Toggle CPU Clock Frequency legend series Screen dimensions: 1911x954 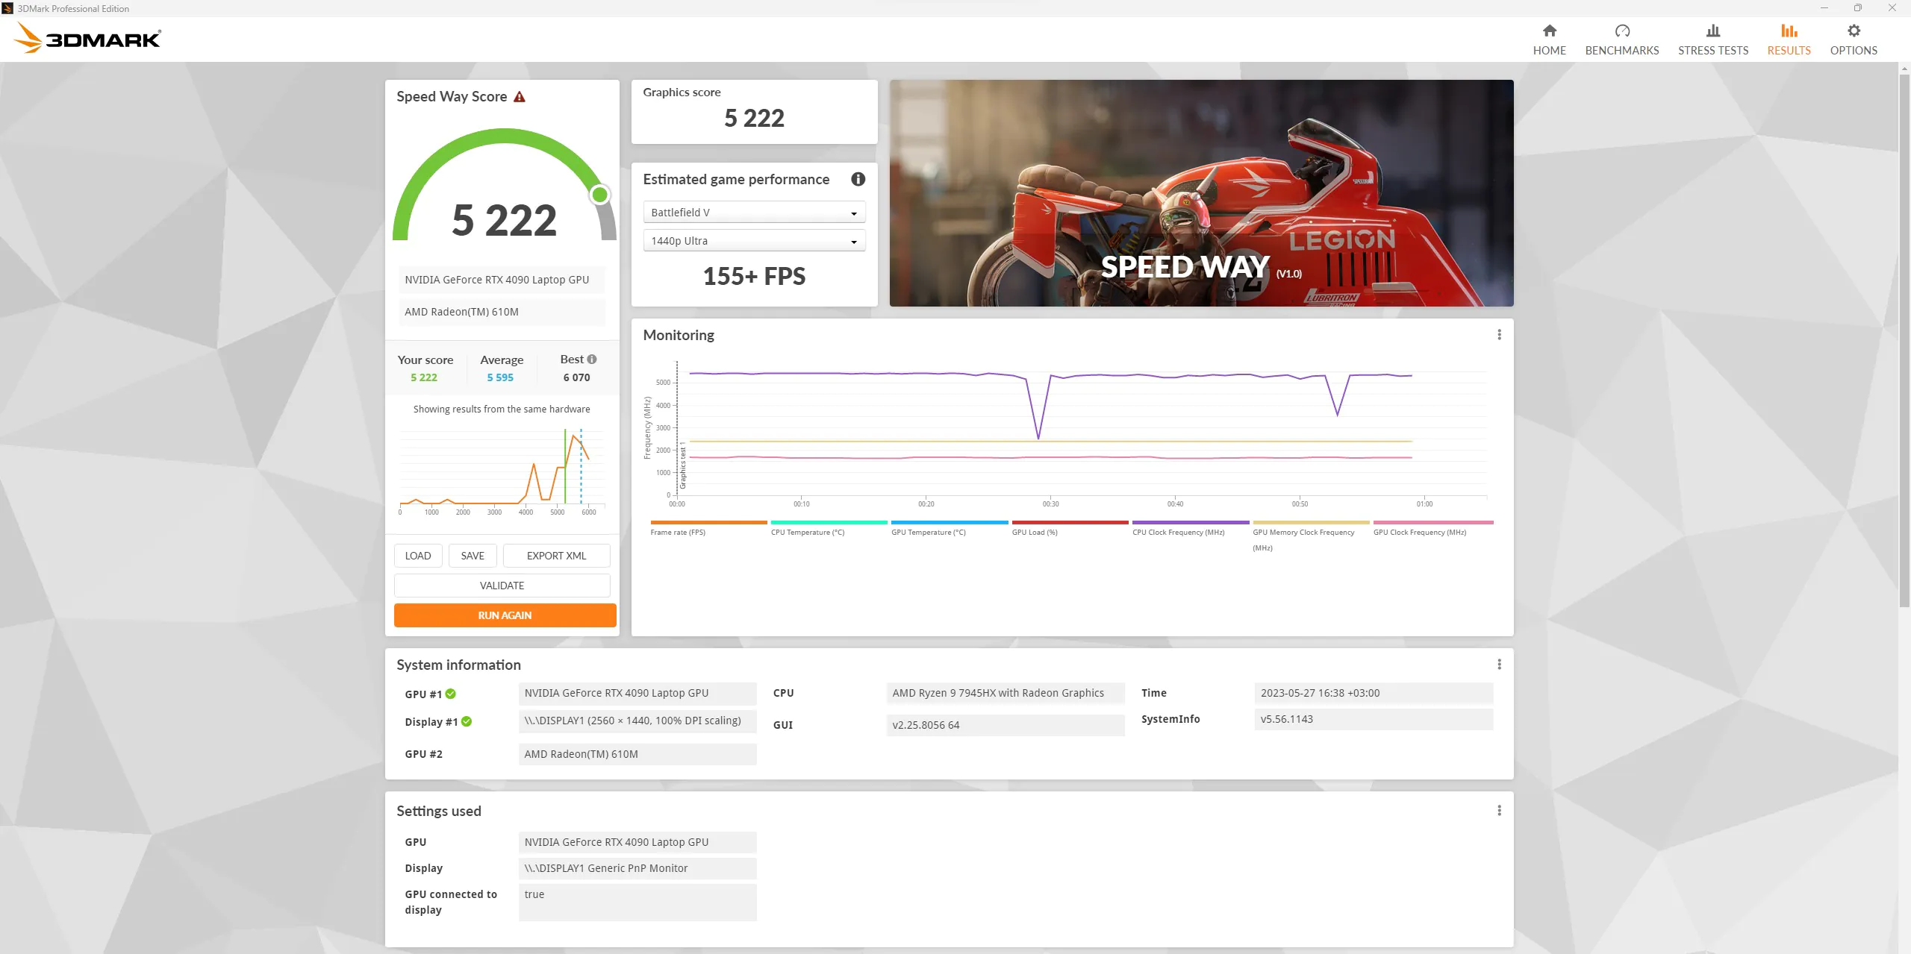pos(1190,528)
